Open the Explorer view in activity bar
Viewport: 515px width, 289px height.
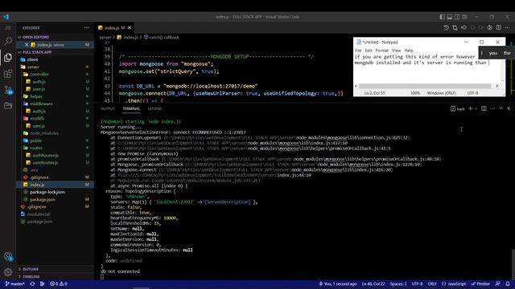(8, 57)
